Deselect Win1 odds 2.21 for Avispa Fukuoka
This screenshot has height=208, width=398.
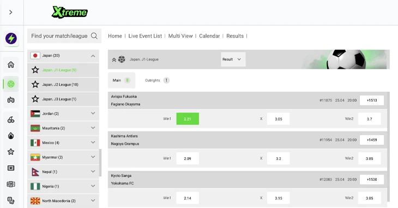pos(188,119)
